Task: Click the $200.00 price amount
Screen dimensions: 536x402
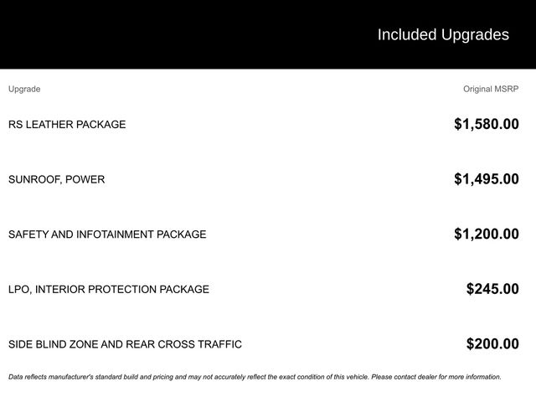Action: 492,344
